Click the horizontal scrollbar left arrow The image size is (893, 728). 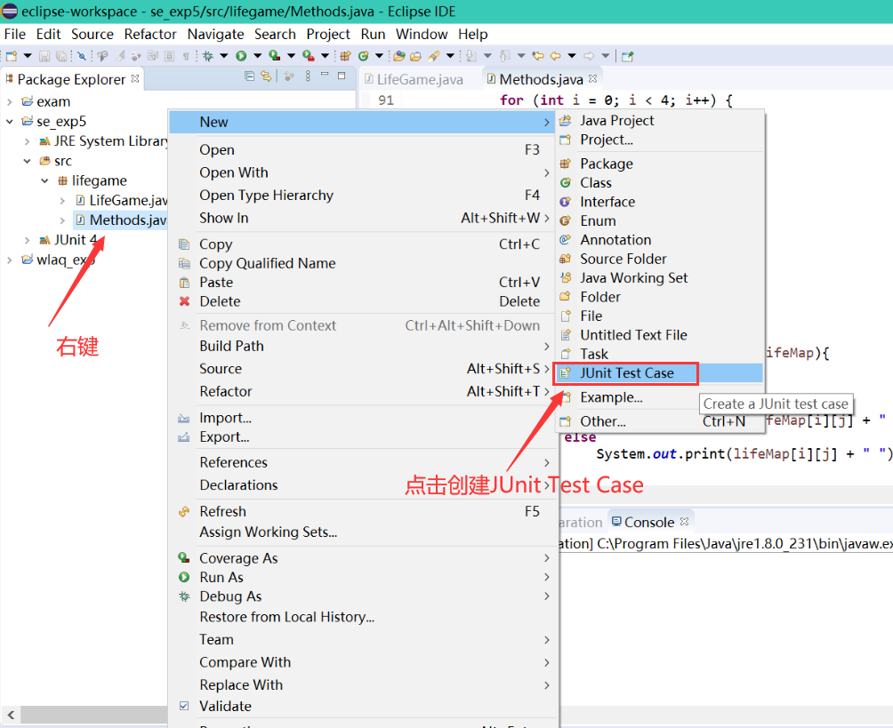pos(11,715)
